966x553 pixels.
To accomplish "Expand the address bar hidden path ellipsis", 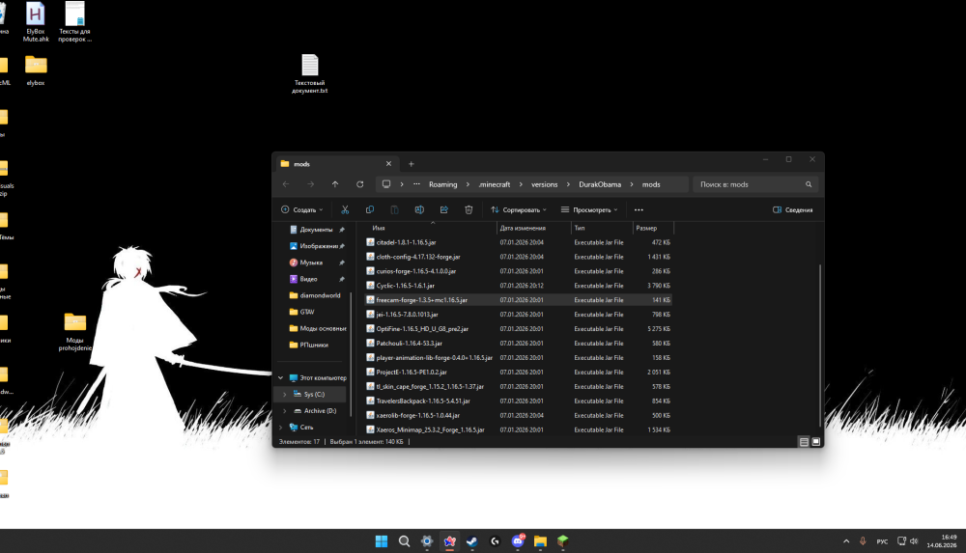I will click(417, 184).
